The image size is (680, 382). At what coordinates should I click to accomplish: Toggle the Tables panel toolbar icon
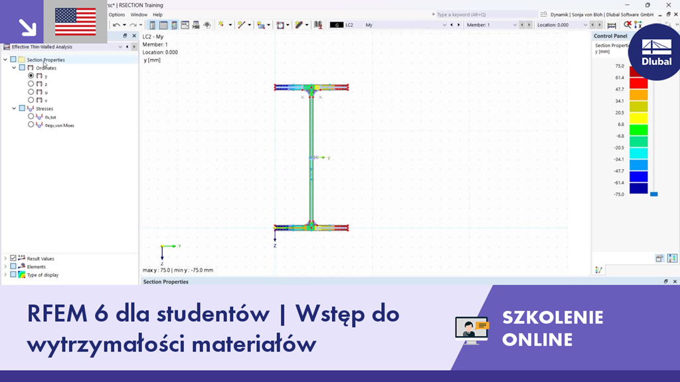pos(163,25)
